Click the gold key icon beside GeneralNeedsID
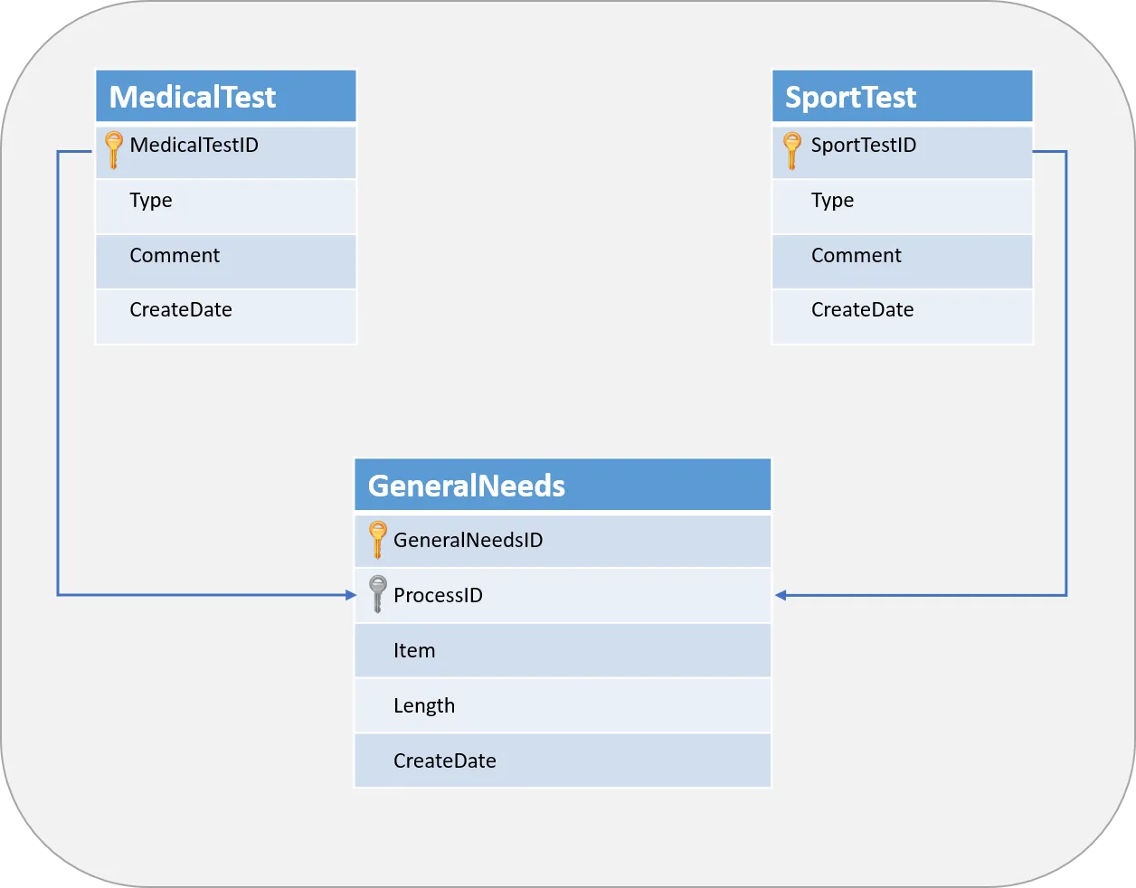The height and width of the screenshot is (888, 1136). pyautogui.click(x=378, y=540)
